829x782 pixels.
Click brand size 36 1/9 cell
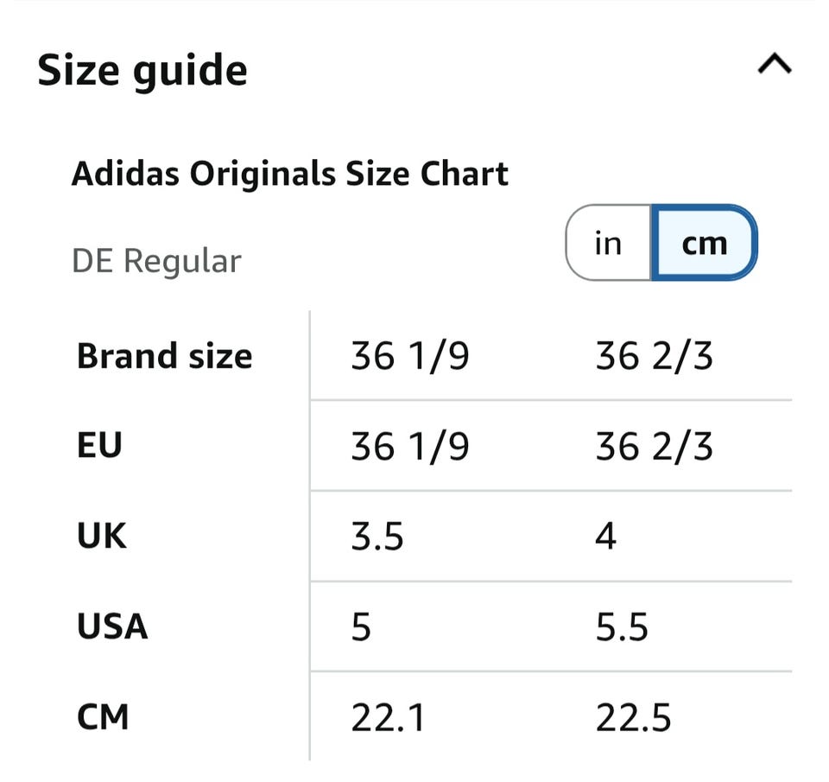410,356
